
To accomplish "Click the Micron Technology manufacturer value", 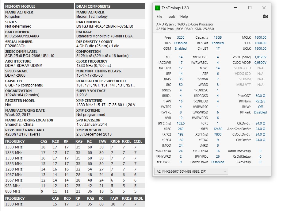I will (x=92, y=17).
